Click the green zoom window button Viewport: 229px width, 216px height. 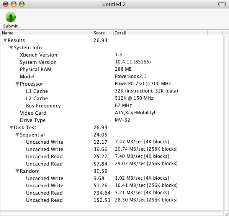point(22,4)
